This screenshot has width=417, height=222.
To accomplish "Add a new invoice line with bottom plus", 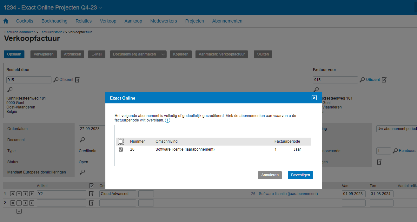I will pyautogui.click(x=19, y=211).
